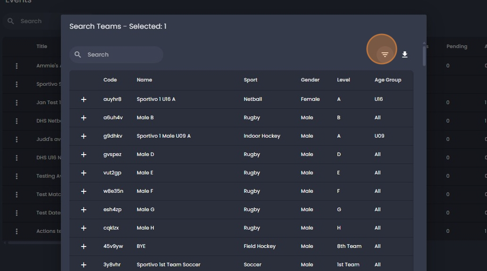The image size is (487, 271).
Task: Open three-dot menu for Jan Test event
Action: [x=17, y=102]
